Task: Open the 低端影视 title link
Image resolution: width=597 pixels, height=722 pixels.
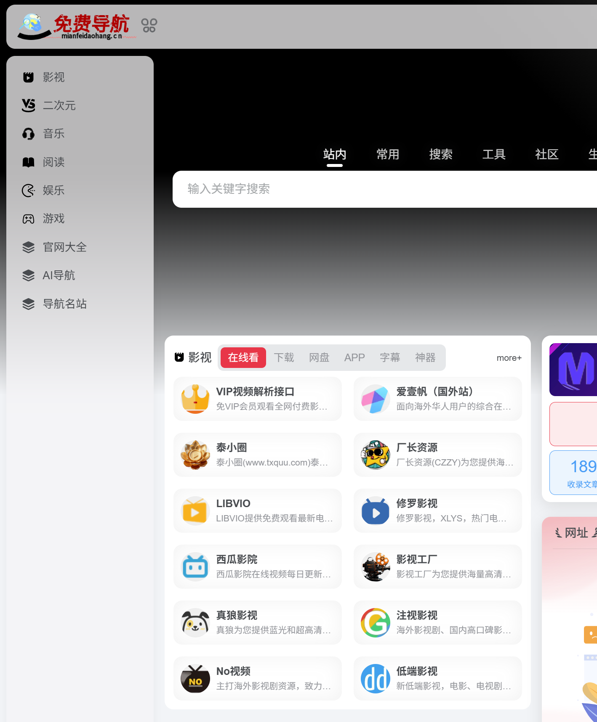Action: pyautogui.click(x=417, y=671)
